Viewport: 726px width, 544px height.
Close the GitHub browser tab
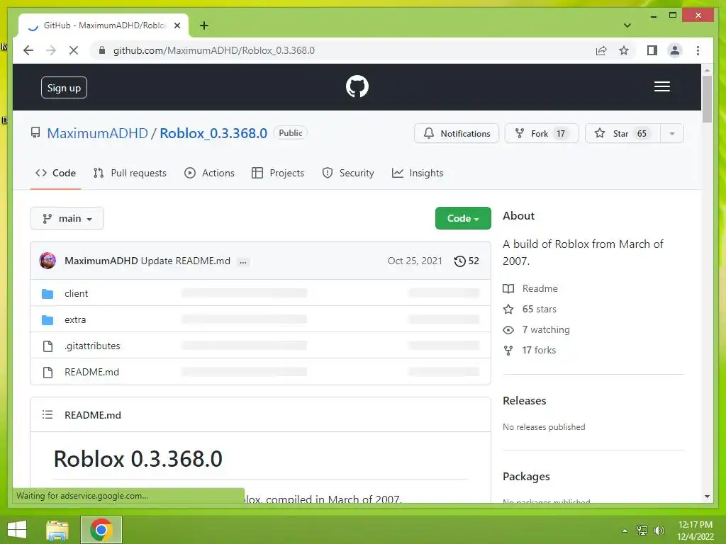pyautogui.click(x=177, y=25)
